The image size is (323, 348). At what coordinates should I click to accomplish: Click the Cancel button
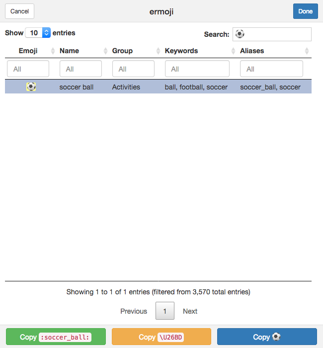(19, 11)
